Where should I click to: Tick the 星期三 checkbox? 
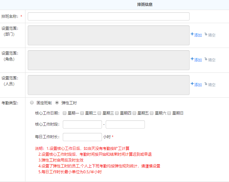99,113
